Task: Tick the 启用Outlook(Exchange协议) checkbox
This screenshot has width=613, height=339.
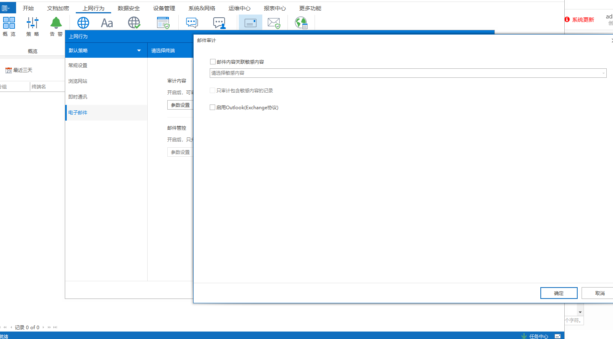Action: click(213, 107)
